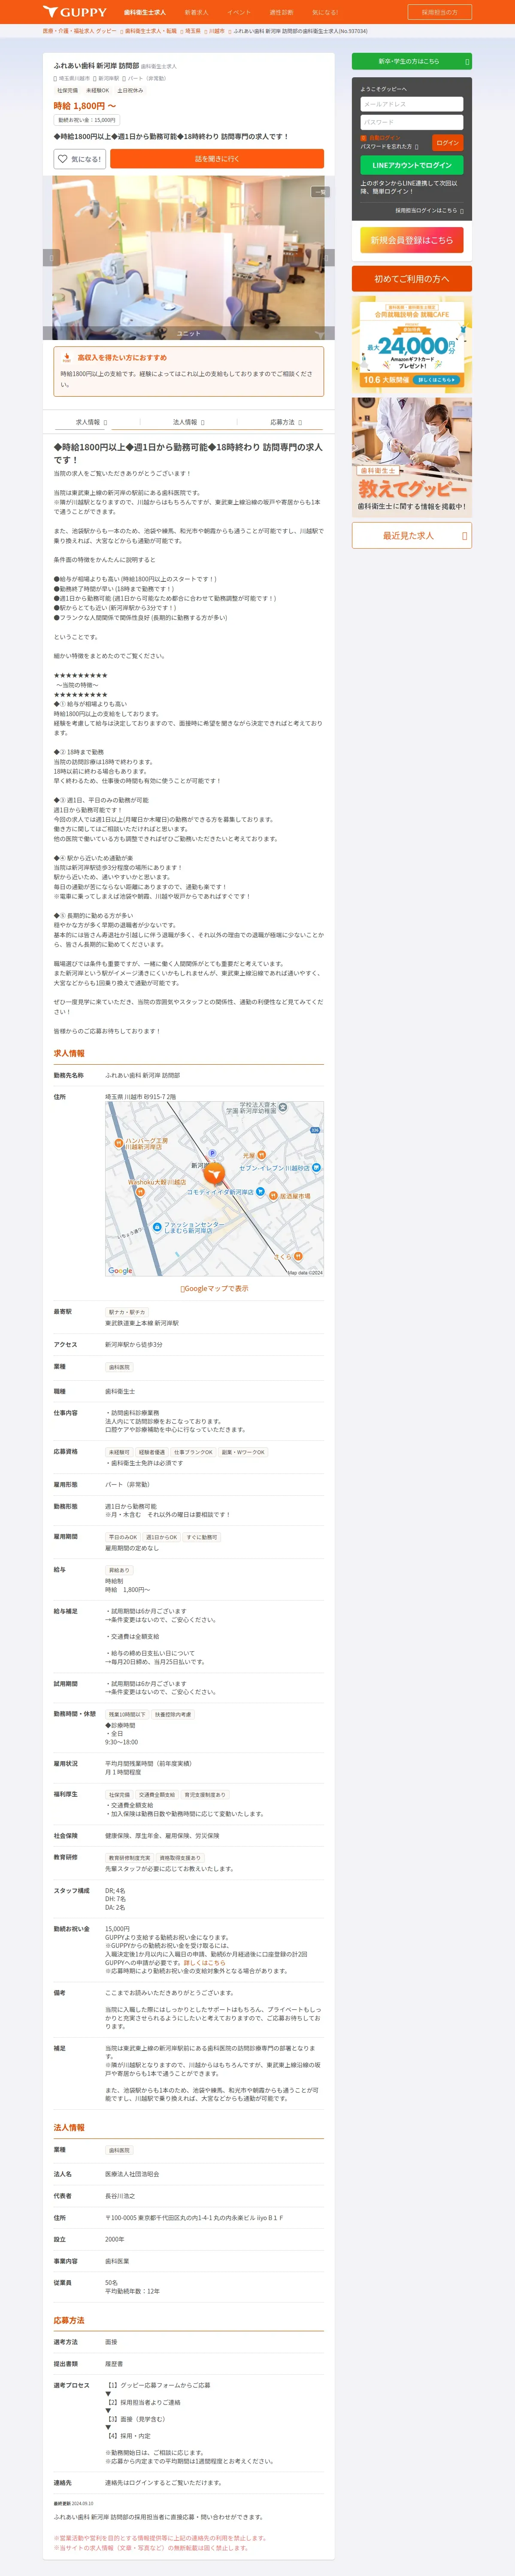Select 歯科衛生士求人 in the top navigation
The height and width of the screenshot is (2576, 515).
[145, 12]
